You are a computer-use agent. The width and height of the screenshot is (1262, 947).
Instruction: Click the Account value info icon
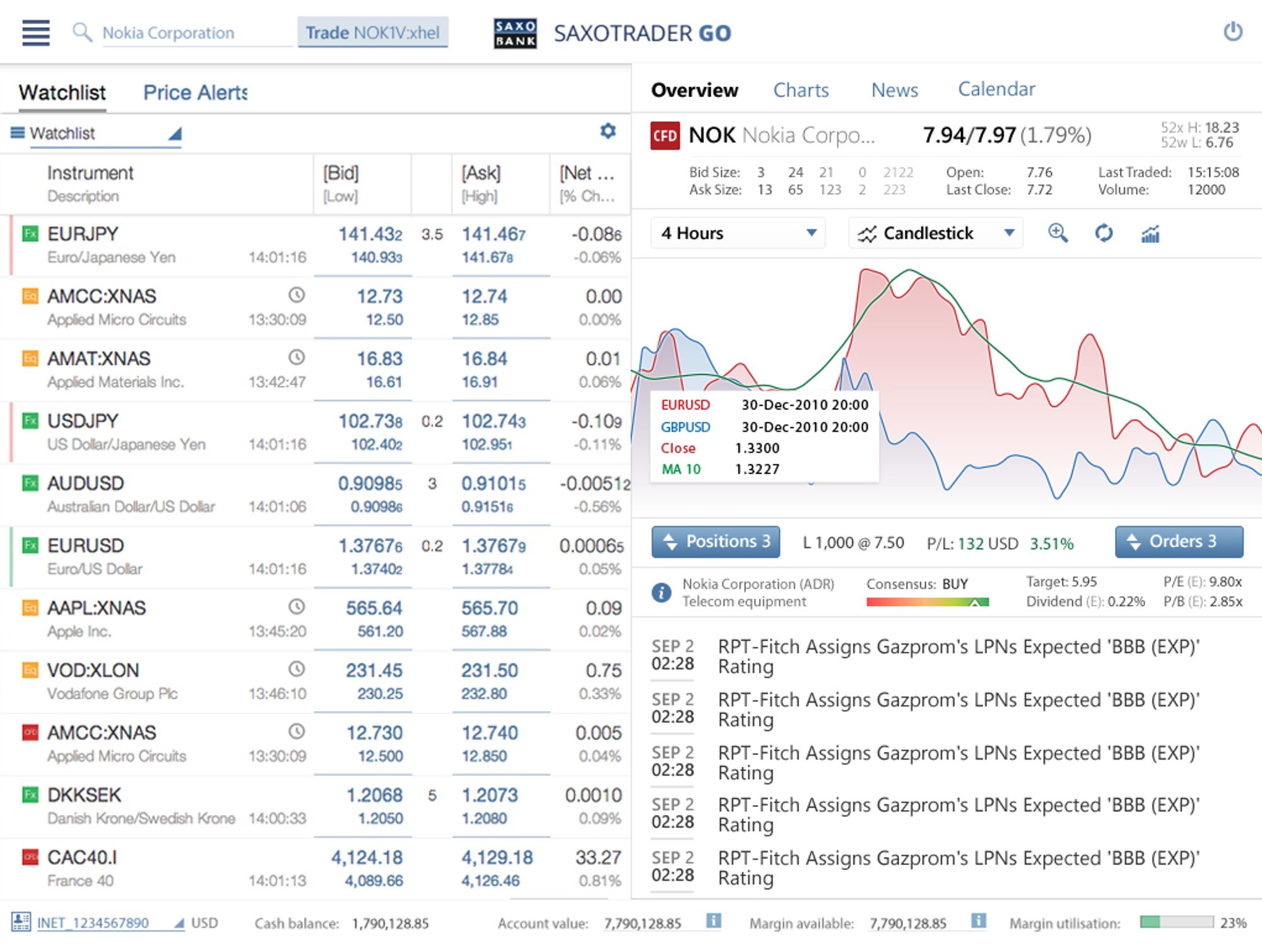pos(713,921)
